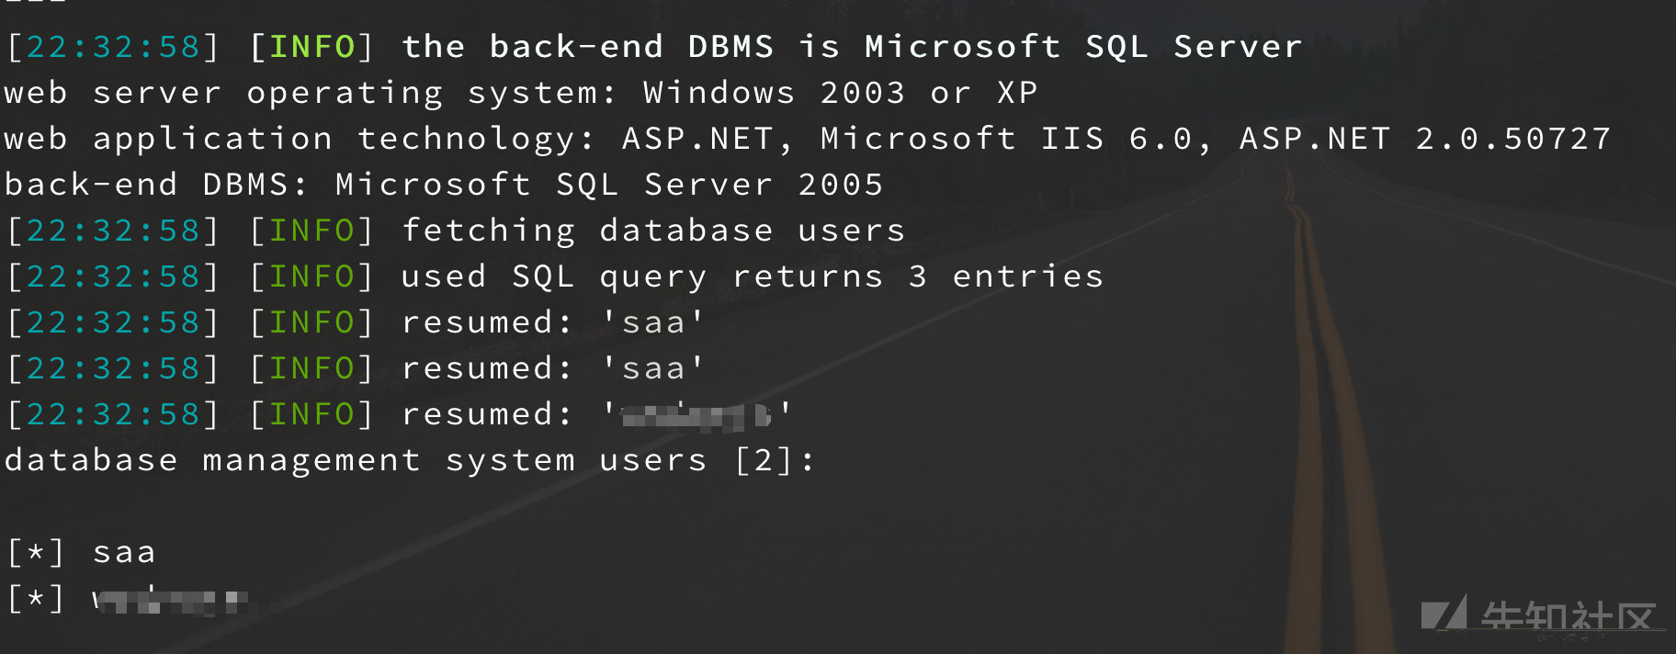
Task: Click the 'fetching database users' message
Action: pyautogui.click(x=653, y=230)
